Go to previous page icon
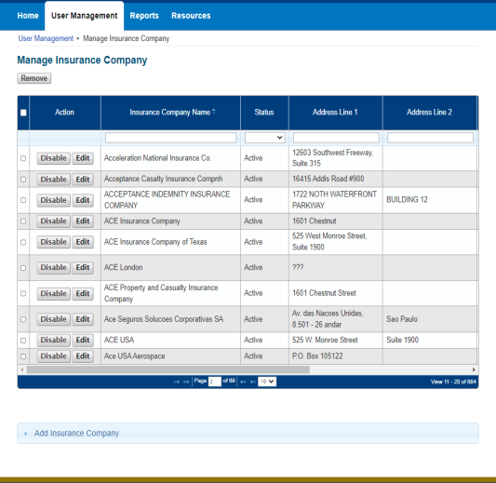The image size is (496, 483). pos(186,382)
